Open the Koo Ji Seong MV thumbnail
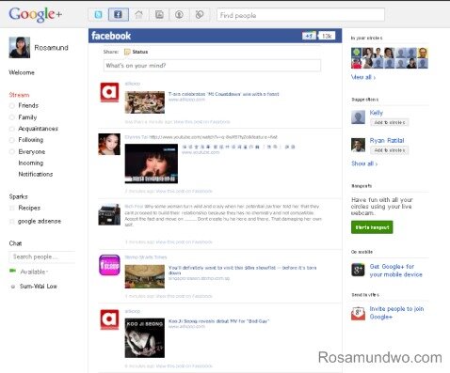This screenshot has width=450, height=373. tap(145, 338)
